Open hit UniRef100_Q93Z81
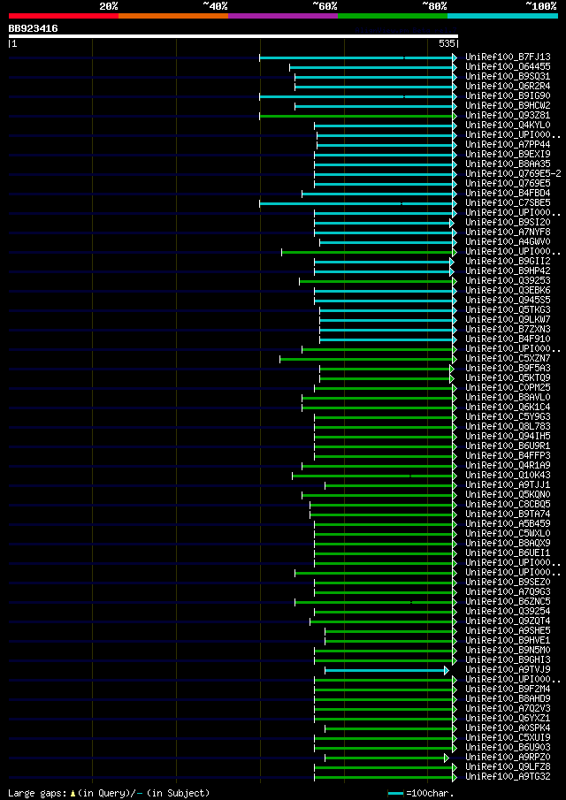This screenshot has height=800, width=566. coord(508,115)
